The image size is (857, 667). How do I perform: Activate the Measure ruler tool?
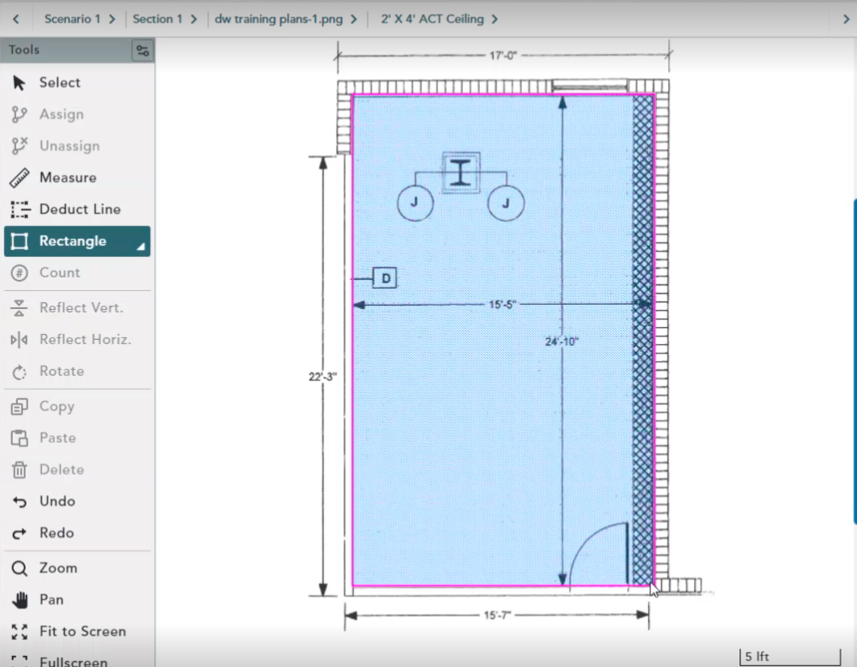[21, 178]
